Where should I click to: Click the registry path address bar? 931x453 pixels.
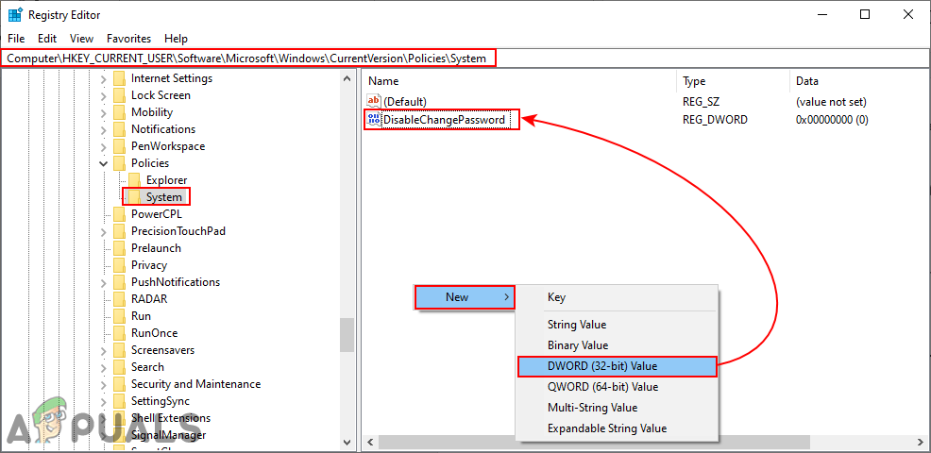[x=465, y=59]
